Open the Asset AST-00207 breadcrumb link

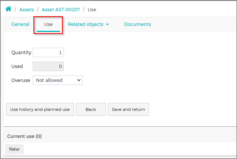click(60, 10)
